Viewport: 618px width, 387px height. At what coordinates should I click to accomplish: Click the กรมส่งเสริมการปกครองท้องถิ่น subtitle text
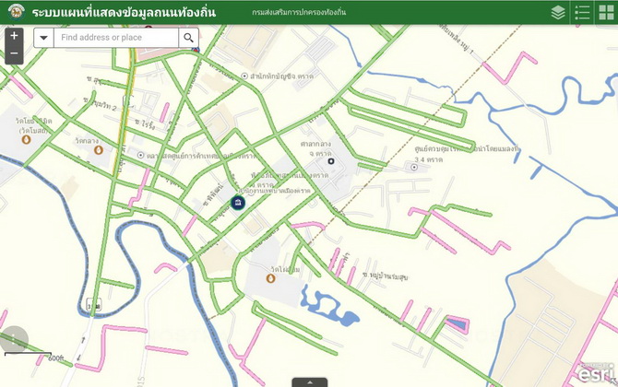298,13
